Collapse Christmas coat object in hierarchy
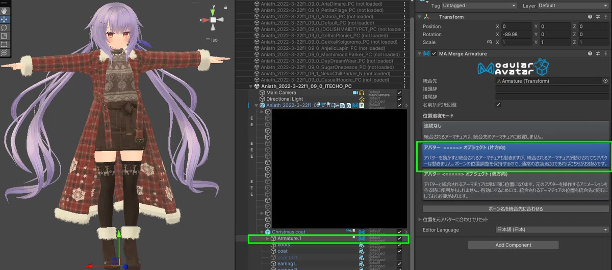 click(x=262, y=232)
